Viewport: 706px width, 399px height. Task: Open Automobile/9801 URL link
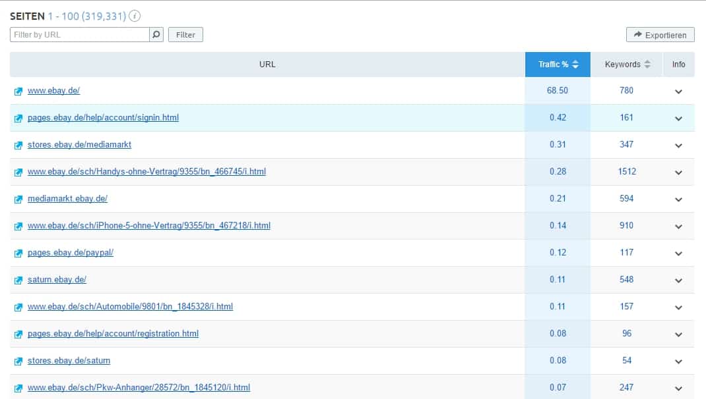130,306
